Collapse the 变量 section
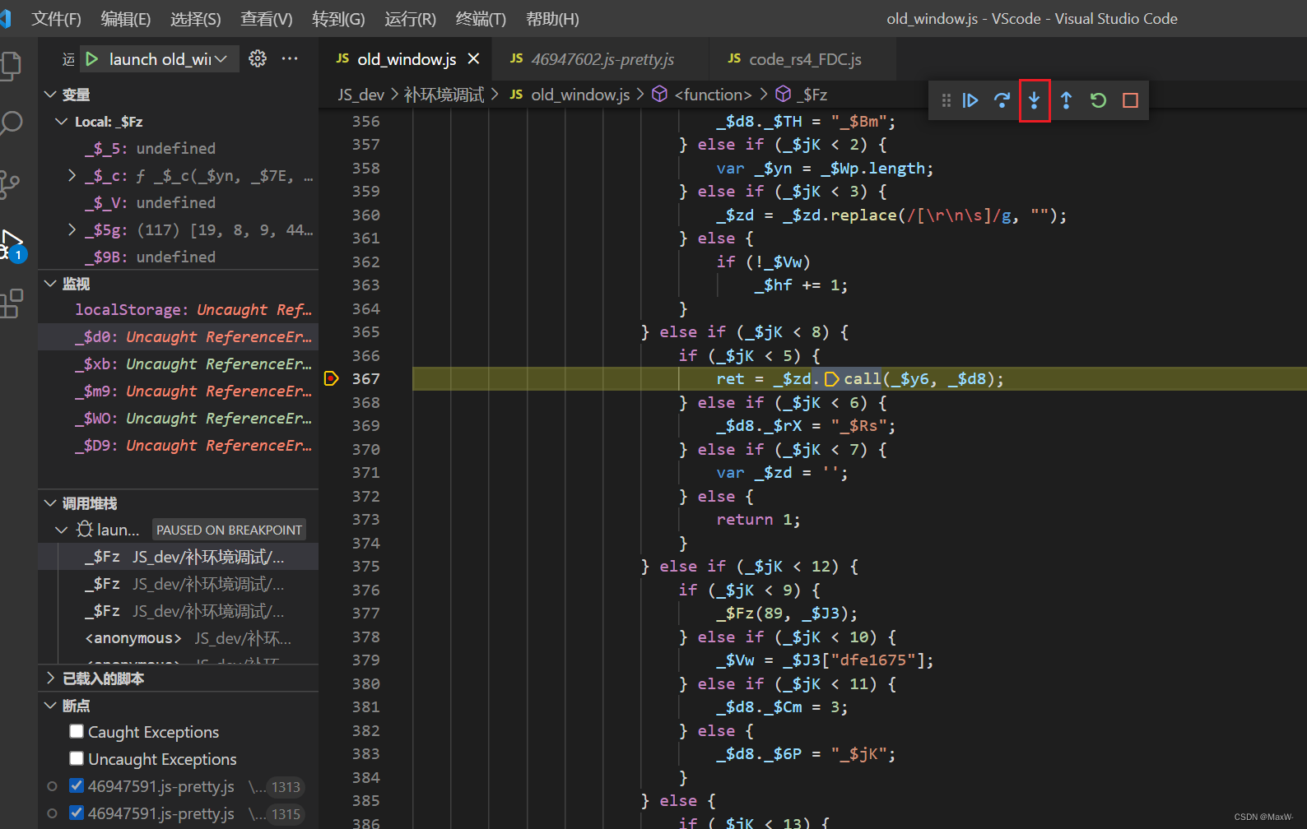1307x829 pixels. (x=50, y=95)
